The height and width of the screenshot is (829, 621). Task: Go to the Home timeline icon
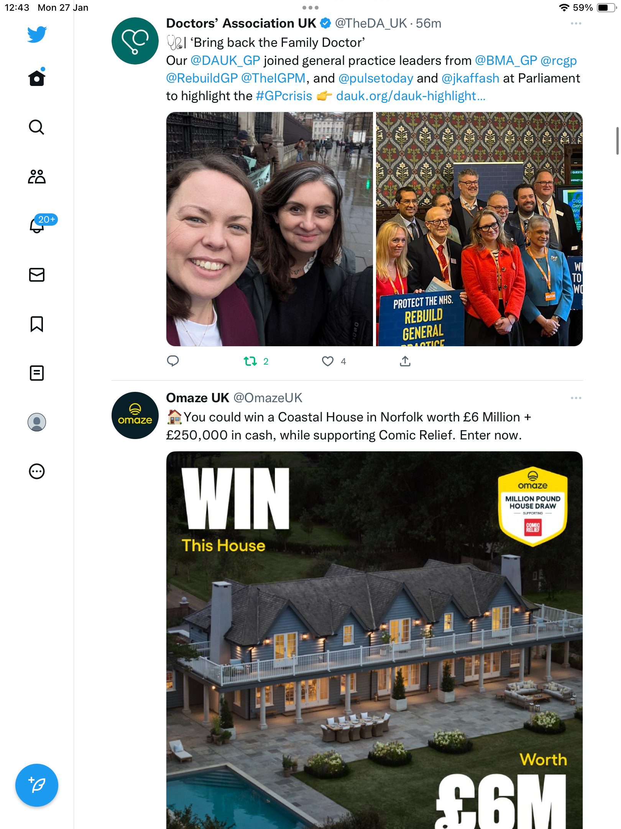click(37, 78)
